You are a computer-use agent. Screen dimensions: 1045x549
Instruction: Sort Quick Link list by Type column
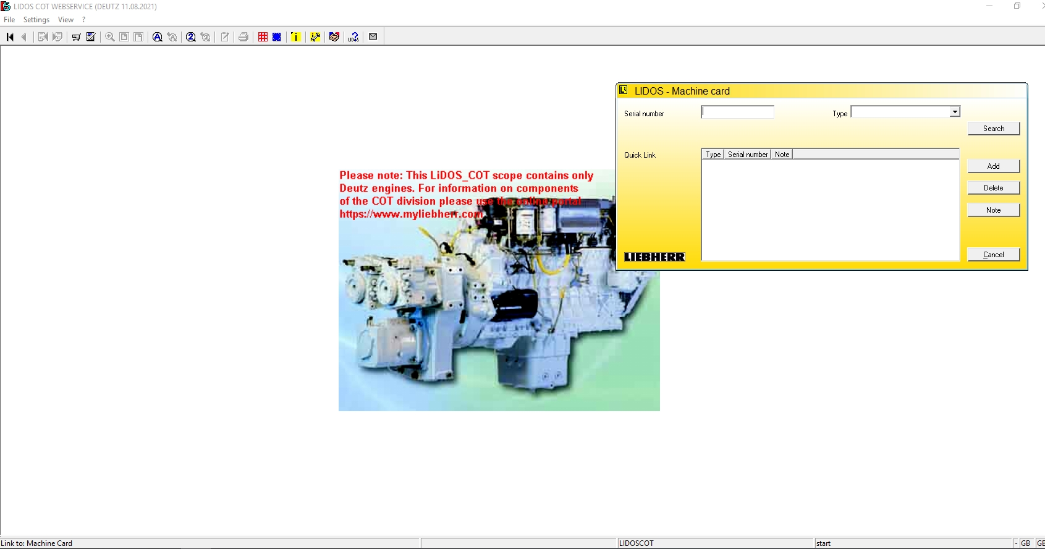point(713,155)
